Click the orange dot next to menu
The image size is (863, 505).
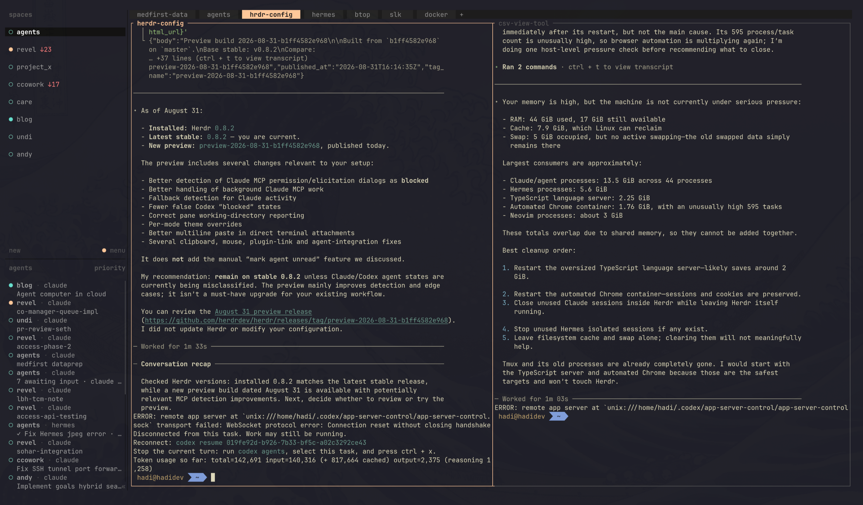click(x=104, y=250)
